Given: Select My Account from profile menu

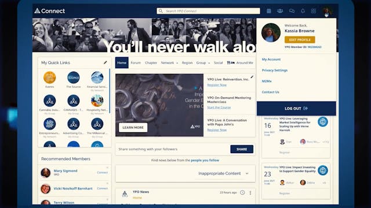Looking at the screenshot, I should 271,60.
